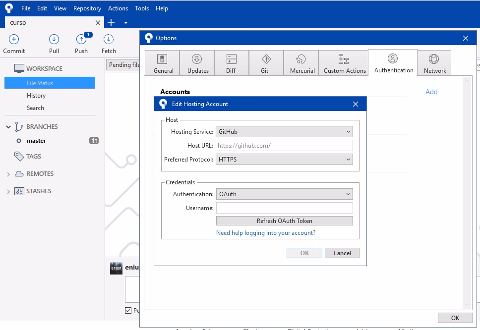Click the Commit toolbar icon
Screen dimensions: 480x330
click(14, 39)
